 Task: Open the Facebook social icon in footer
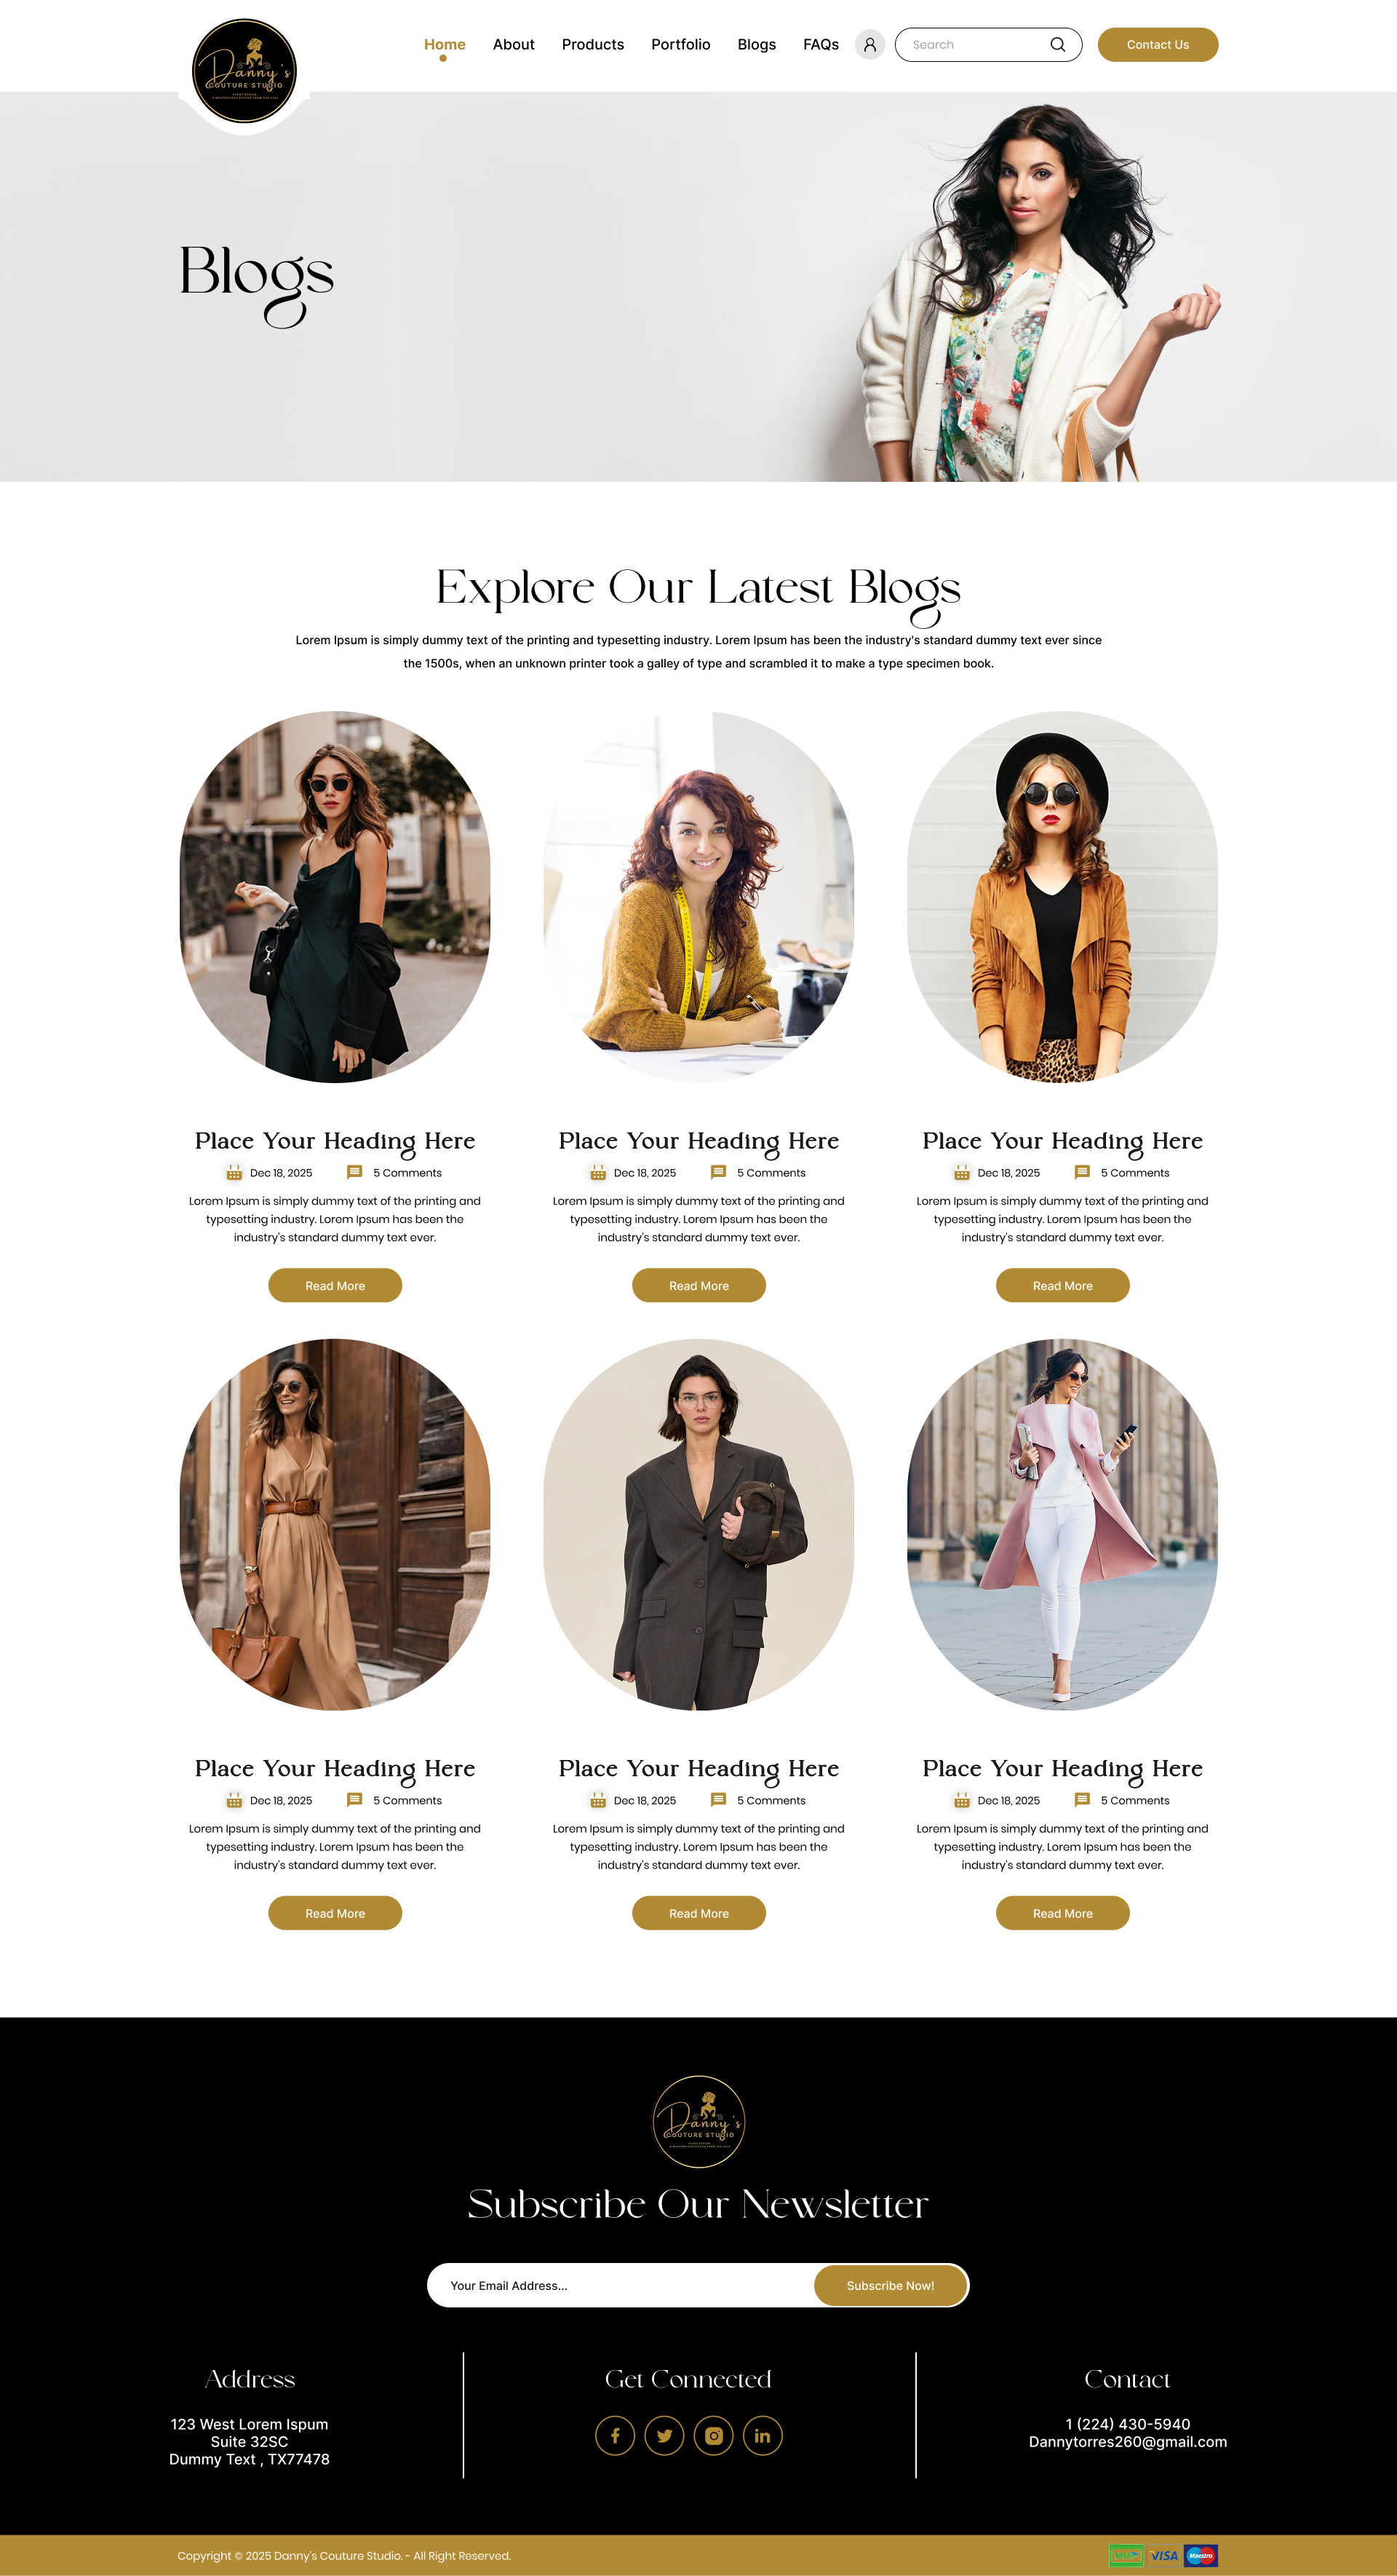tap(616, 2435)
